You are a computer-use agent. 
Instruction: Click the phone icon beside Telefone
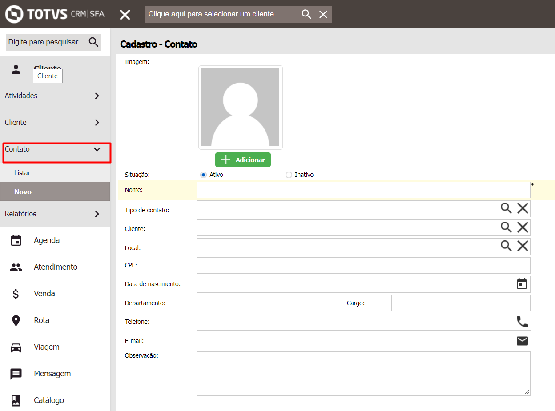click(x=522, y=322)
